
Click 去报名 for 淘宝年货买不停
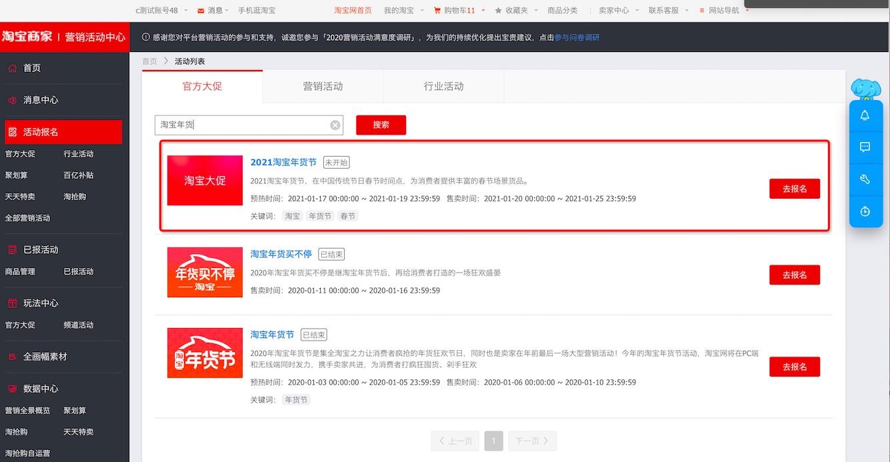tap(795, 275)
